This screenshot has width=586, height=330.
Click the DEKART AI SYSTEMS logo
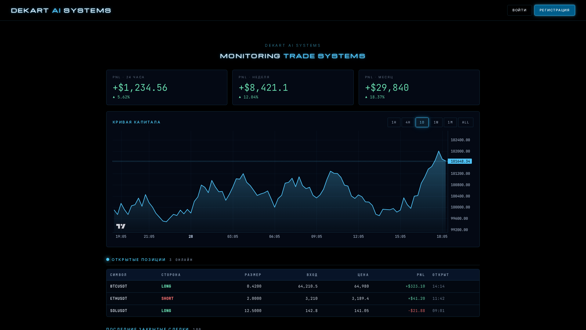click(x=61, y=10)
